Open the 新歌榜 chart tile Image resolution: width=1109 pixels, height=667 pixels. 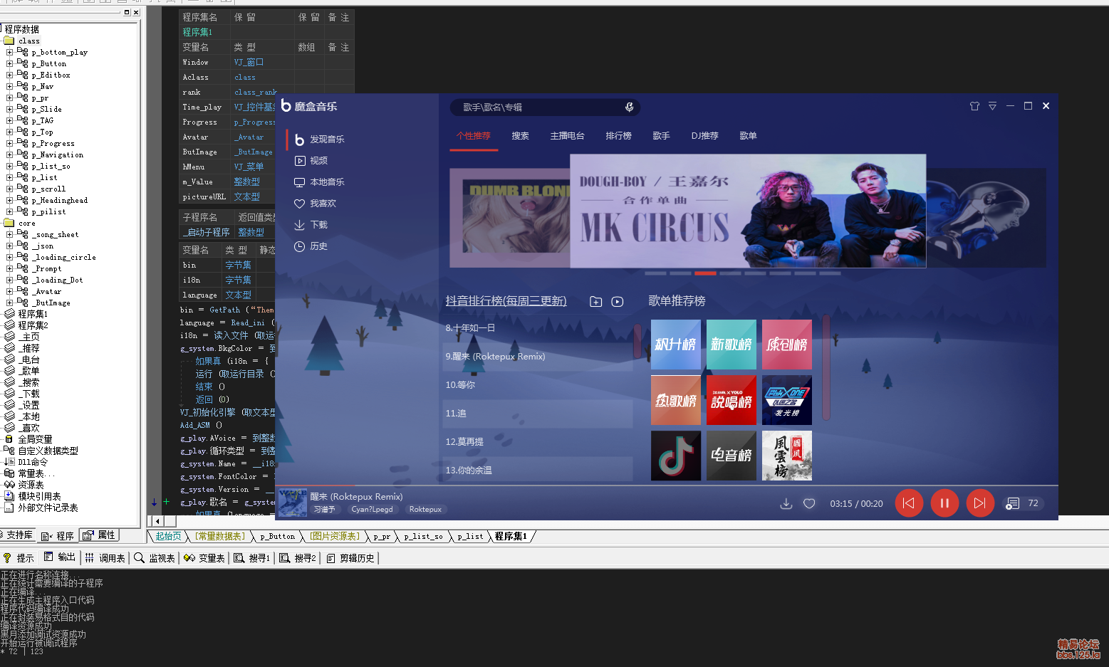click(731, 345)
